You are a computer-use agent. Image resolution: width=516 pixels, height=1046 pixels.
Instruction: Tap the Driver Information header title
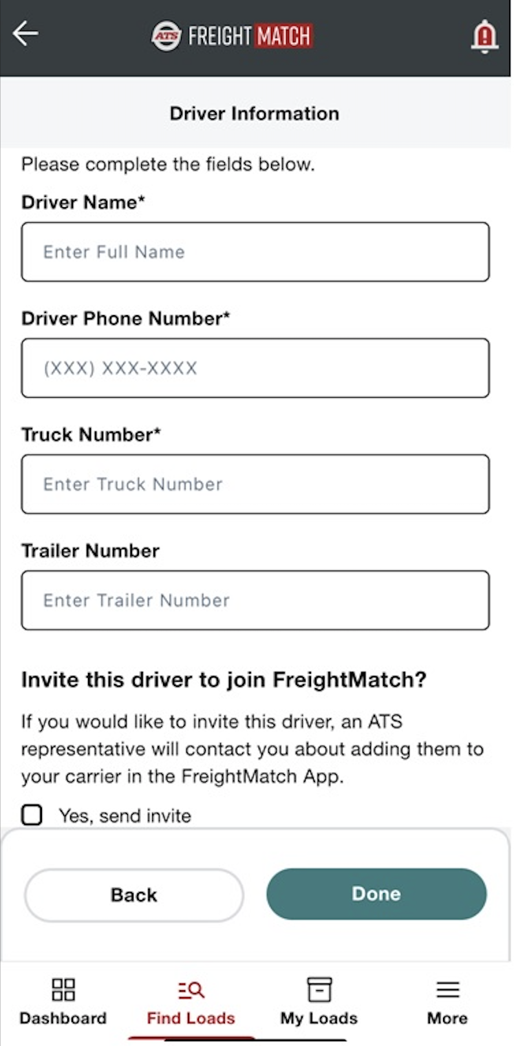tap(255, 114)
